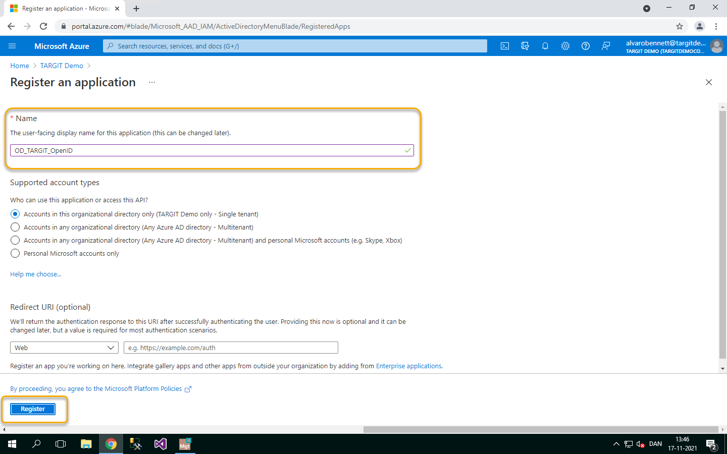The width and height of the screenshot is (727, 454).
Task: Select Personal Microsoft accounts only
Action: coord(15,254)
